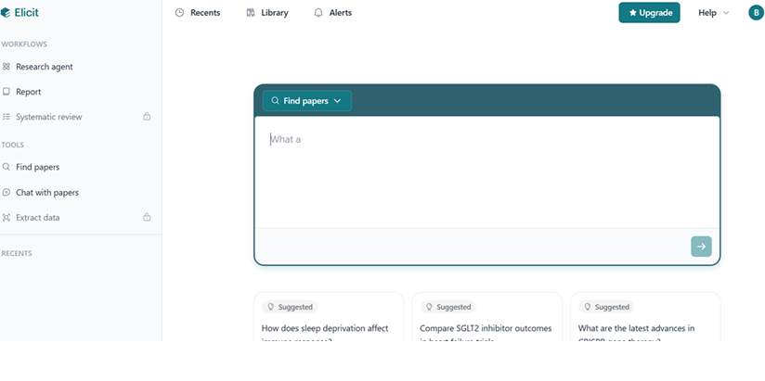765x381 pixels.
Task: Open Chat with papers tool
Action: pos(46,193)
